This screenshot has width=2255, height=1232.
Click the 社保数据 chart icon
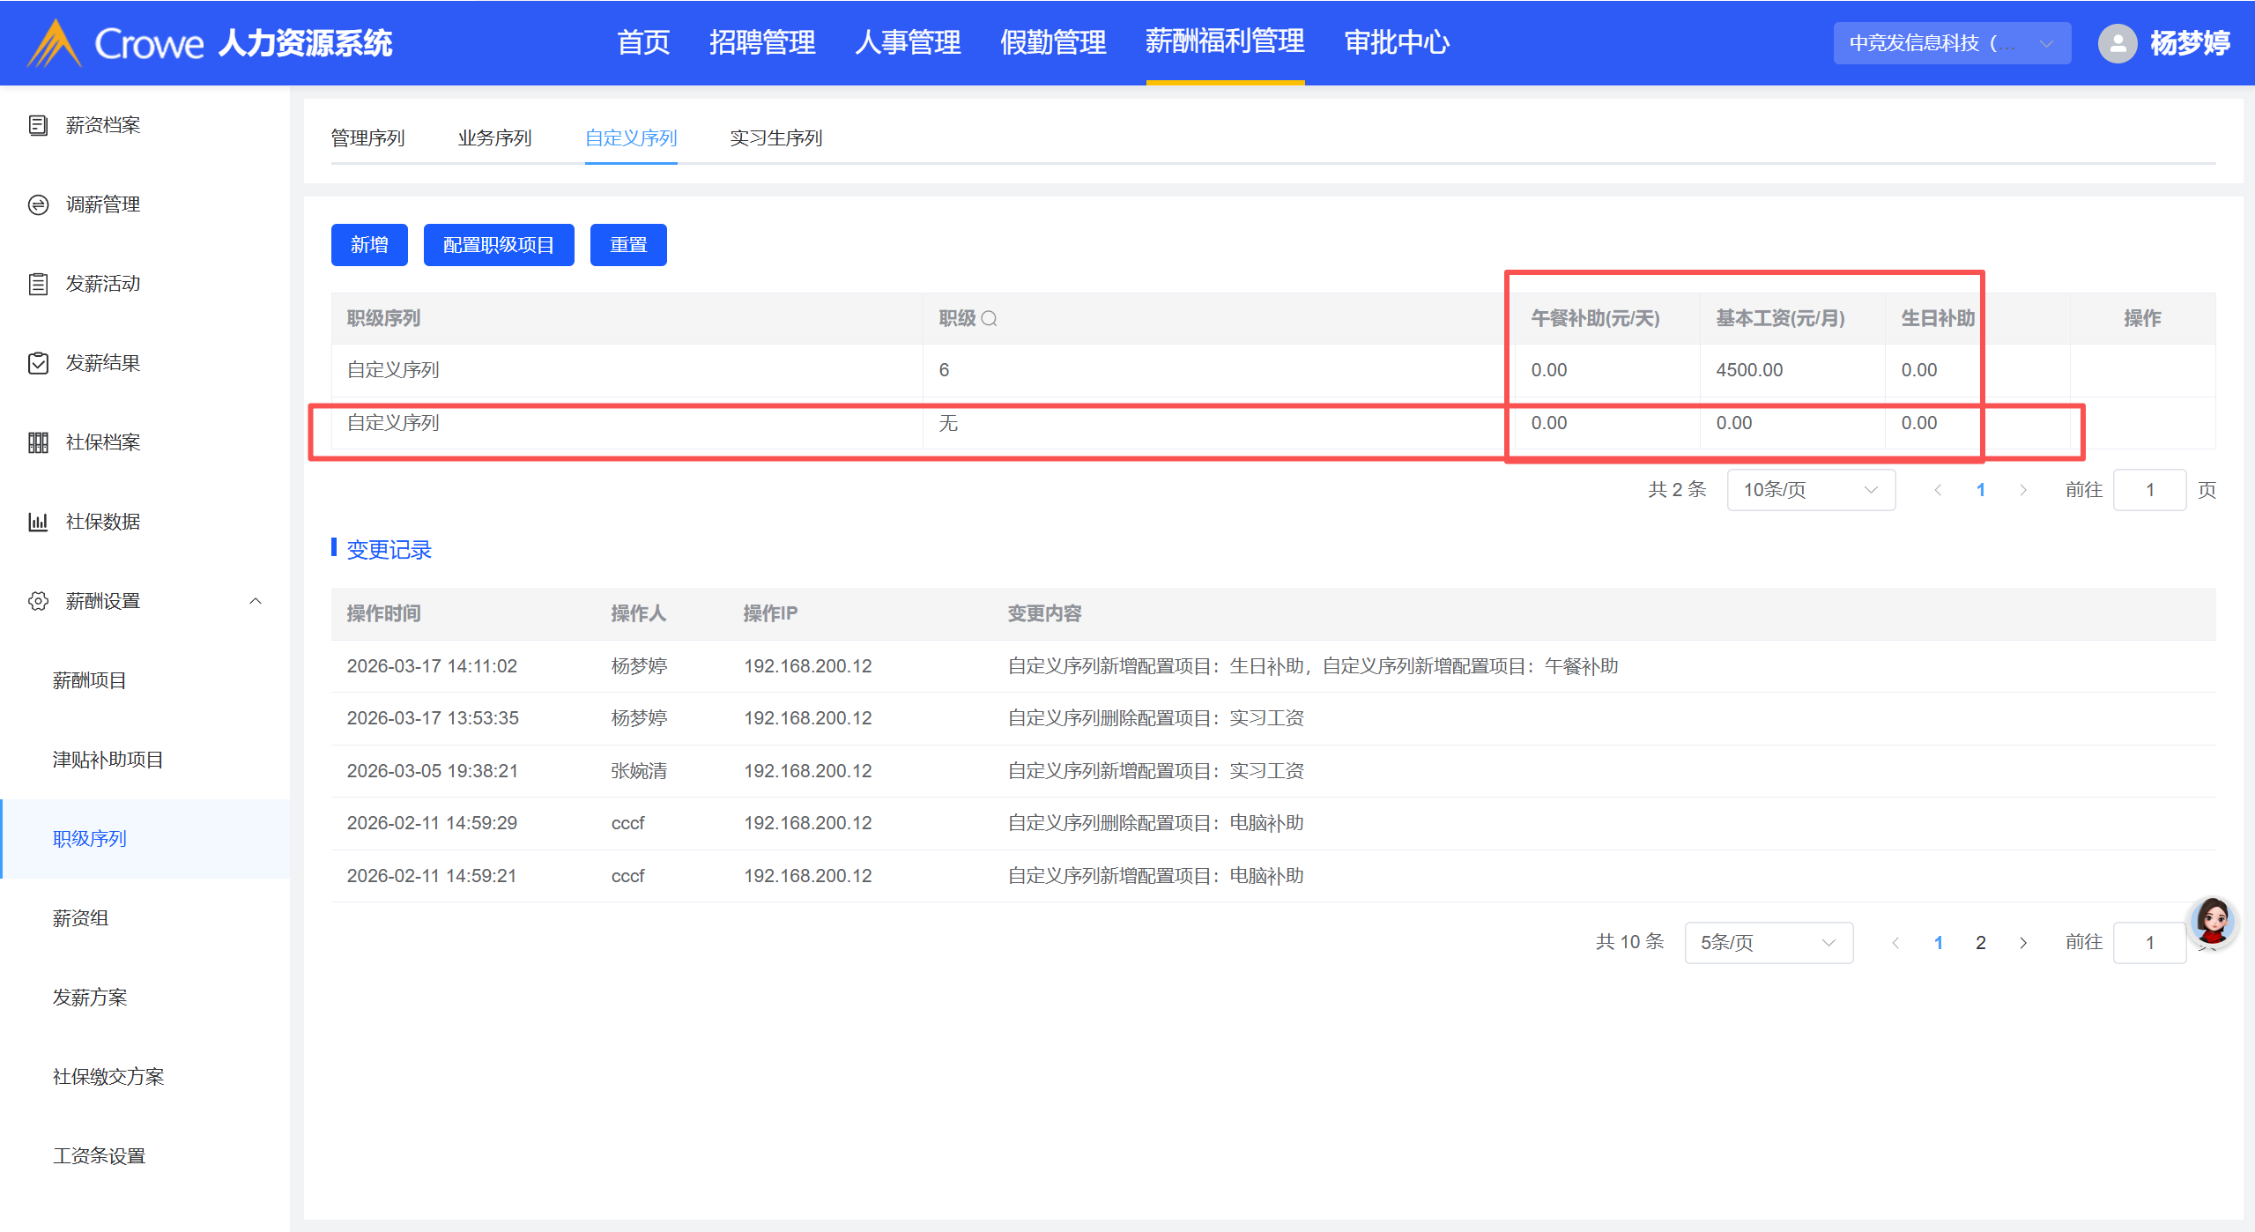coord(38,522)
